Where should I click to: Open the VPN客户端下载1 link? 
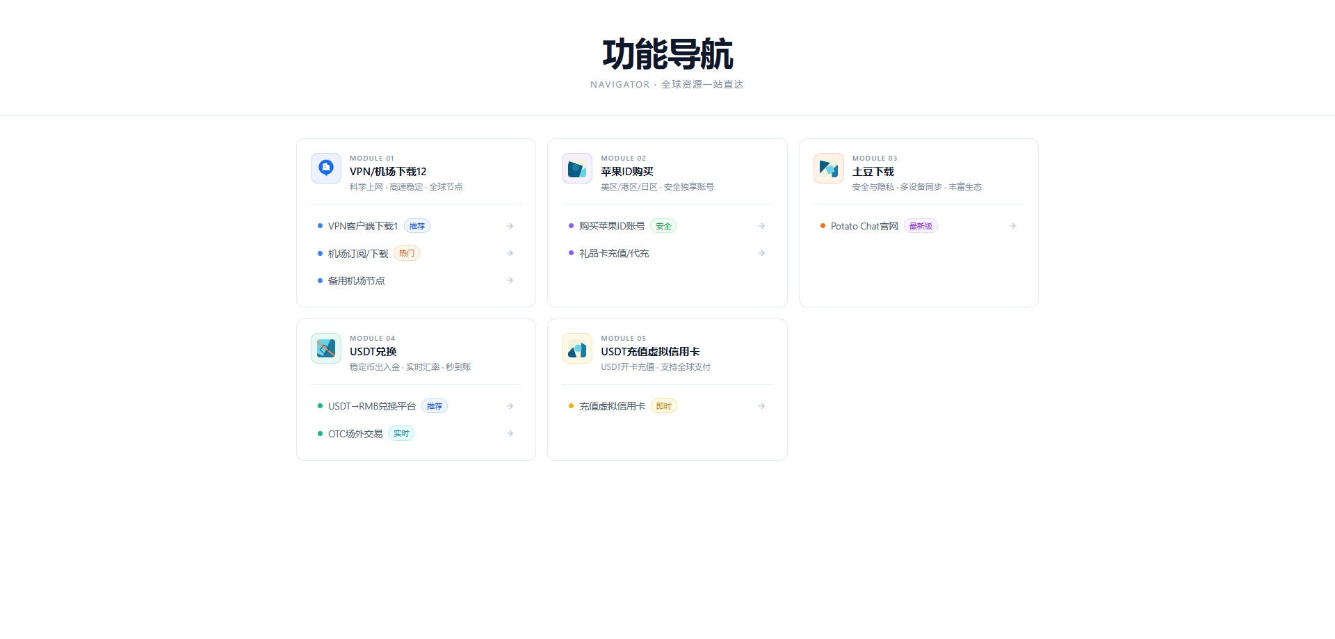click(x=416, y=226)
